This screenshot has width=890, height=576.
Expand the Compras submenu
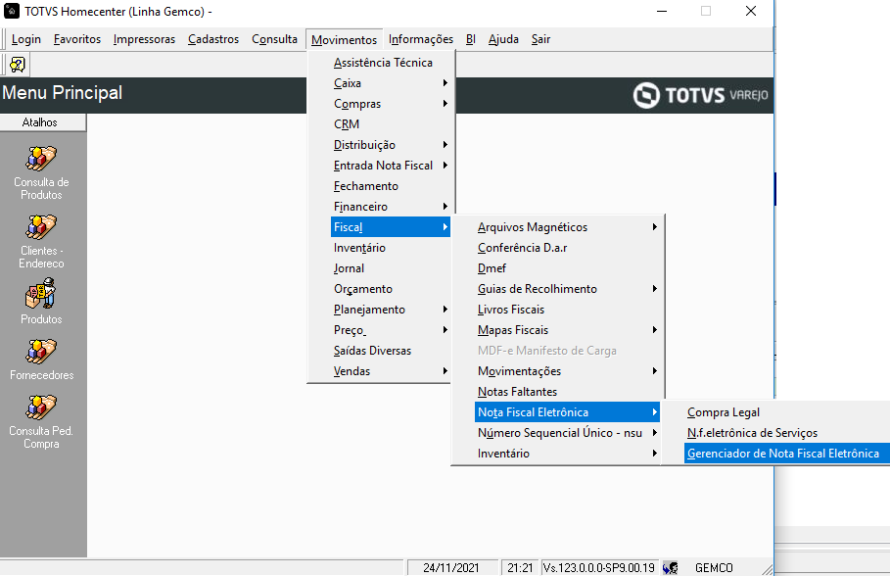click(x=391, y=104)
